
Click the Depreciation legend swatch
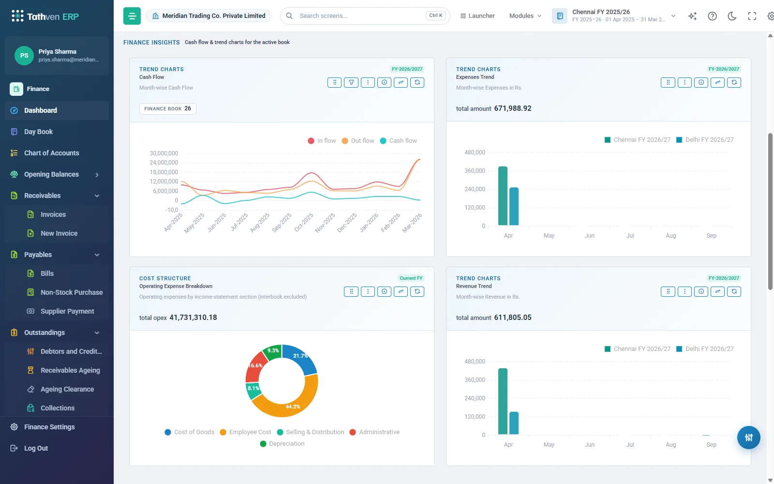pos(263,444)
